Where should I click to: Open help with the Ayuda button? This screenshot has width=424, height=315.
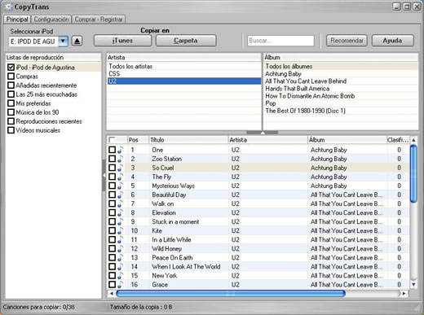392,41
